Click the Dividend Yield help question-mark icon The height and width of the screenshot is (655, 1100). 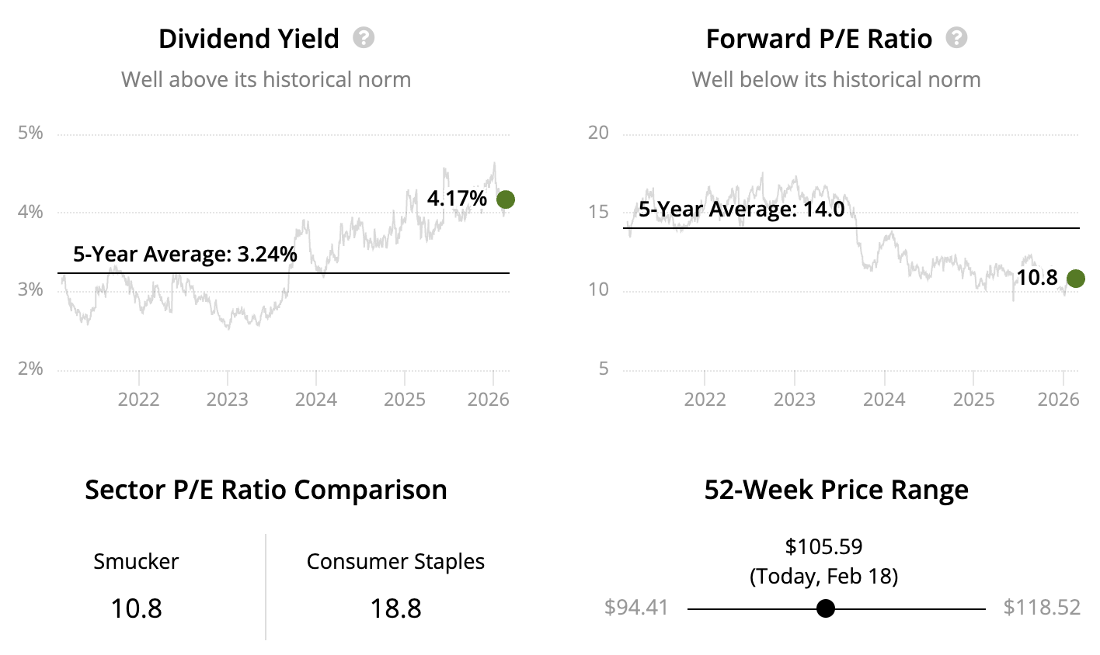point(364,38)
